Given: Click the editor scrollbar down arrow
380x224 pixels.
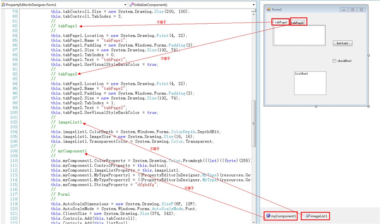Looking at the screenshot, I should pos(254,222).
